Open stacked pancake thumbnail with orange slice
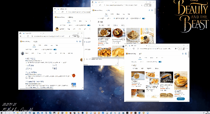Viewport: 210px width, 114px height. click(181, 81)
